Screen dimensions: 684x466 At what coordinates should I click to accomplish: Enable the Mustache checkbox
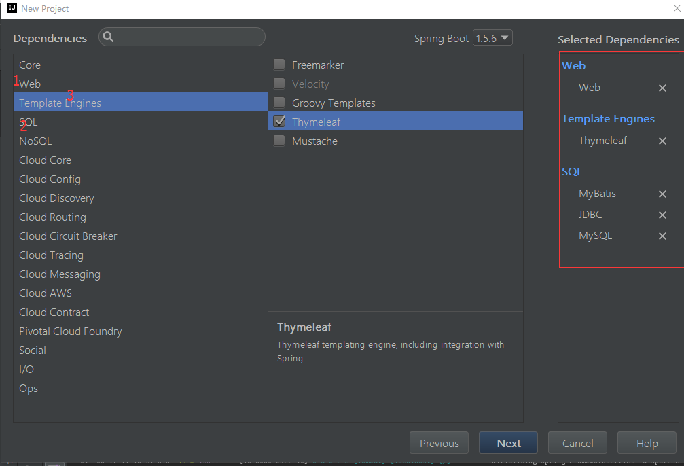279,141
